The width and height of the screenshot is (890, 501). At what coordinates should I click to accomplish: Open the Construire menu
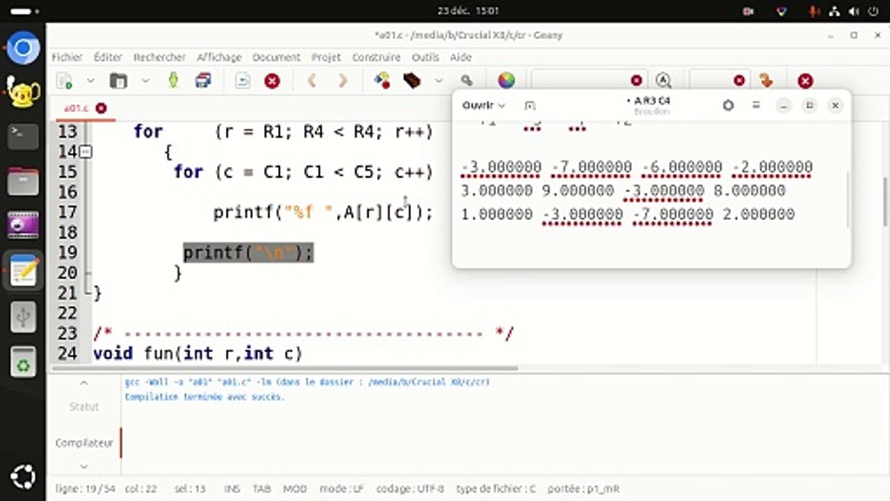point(376,57)
